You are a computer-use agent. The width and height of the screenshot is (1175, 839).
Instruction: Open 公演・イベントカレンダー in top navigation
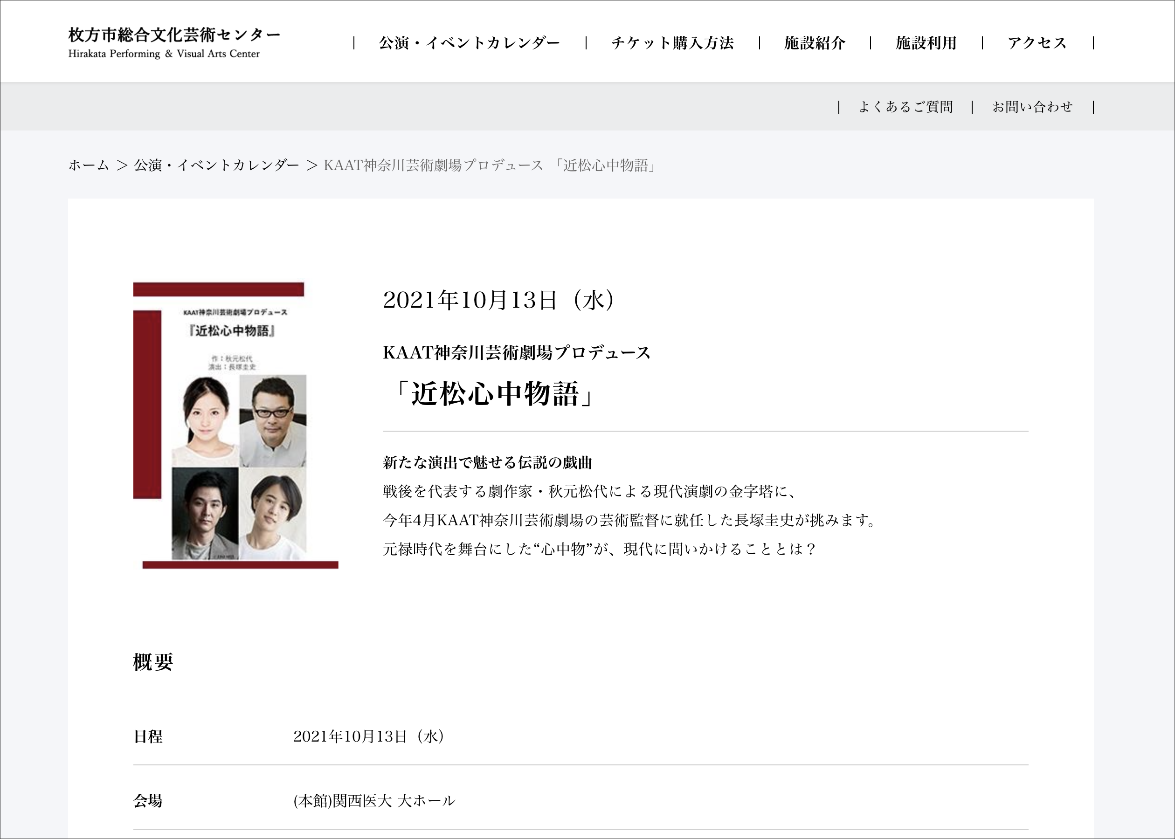click(x=469, y=43)
